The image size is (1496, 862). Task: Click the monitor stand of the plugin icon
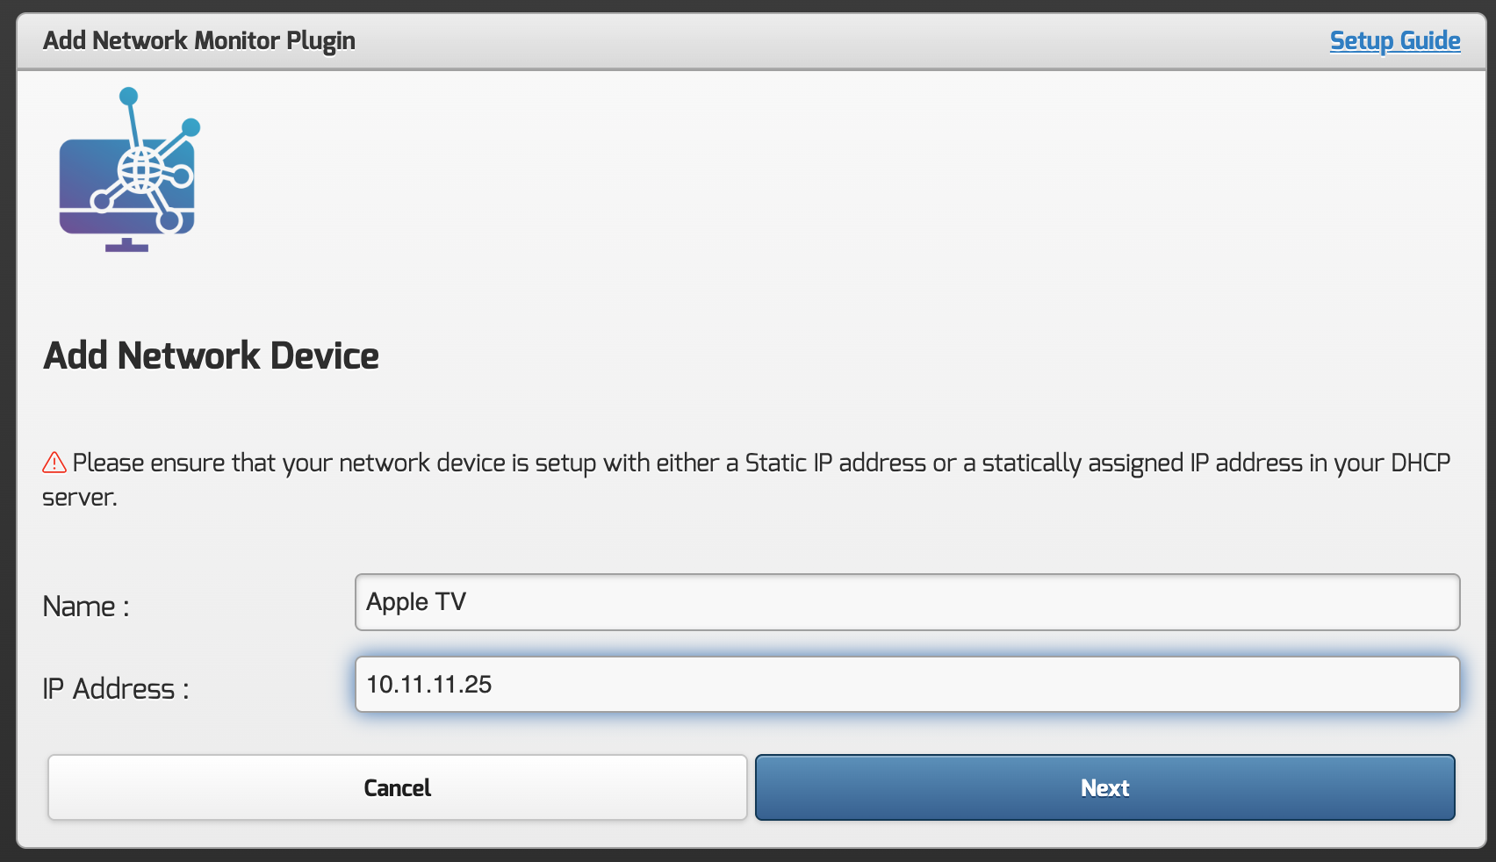coord(127,245)
